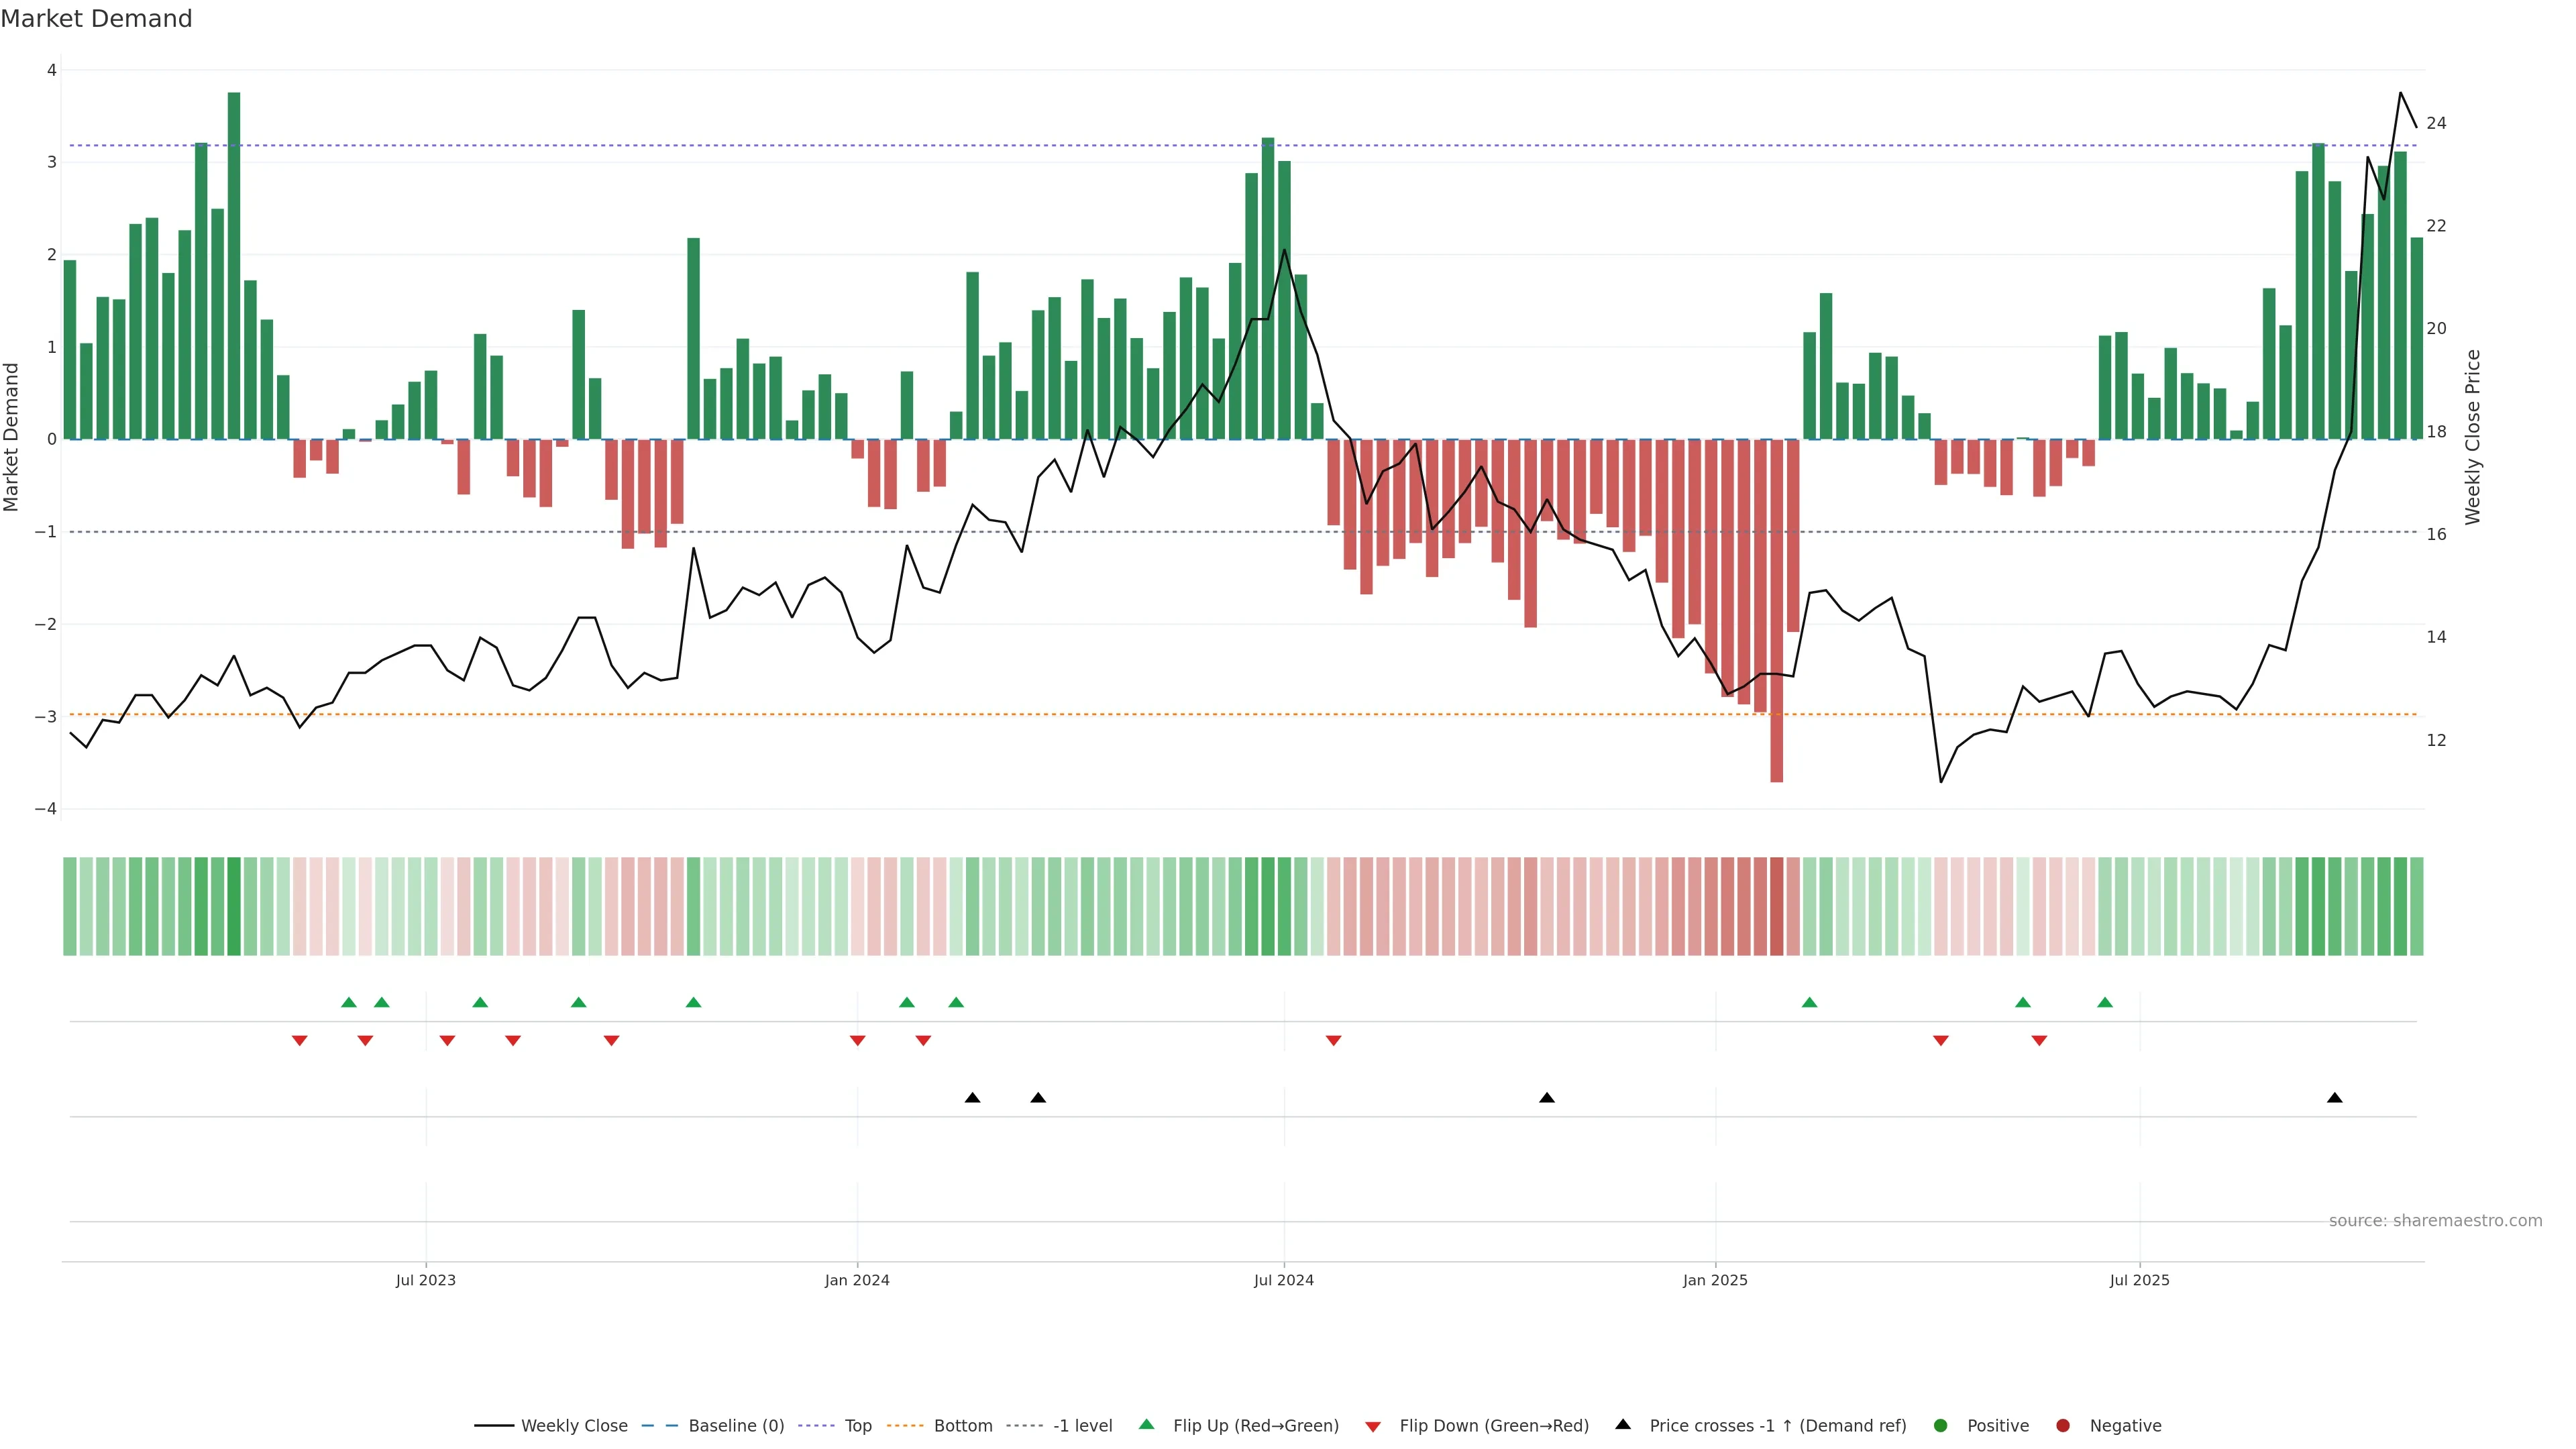Click the green Positive circle legend icon
The height and width of the screenshot is (1449, 2576).
click(1941, 1425)
